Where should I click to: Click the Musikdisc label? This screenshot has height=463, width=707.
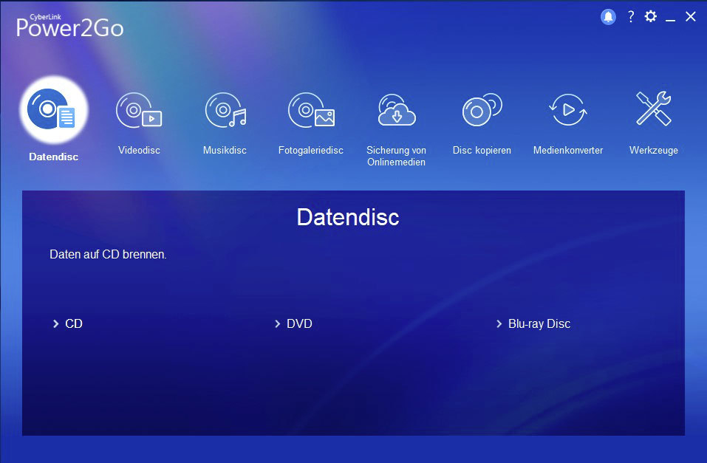(225, 150)
